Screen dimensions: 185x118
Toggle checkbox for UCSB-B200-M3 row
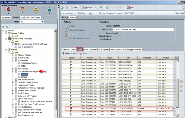pos(71,84)
